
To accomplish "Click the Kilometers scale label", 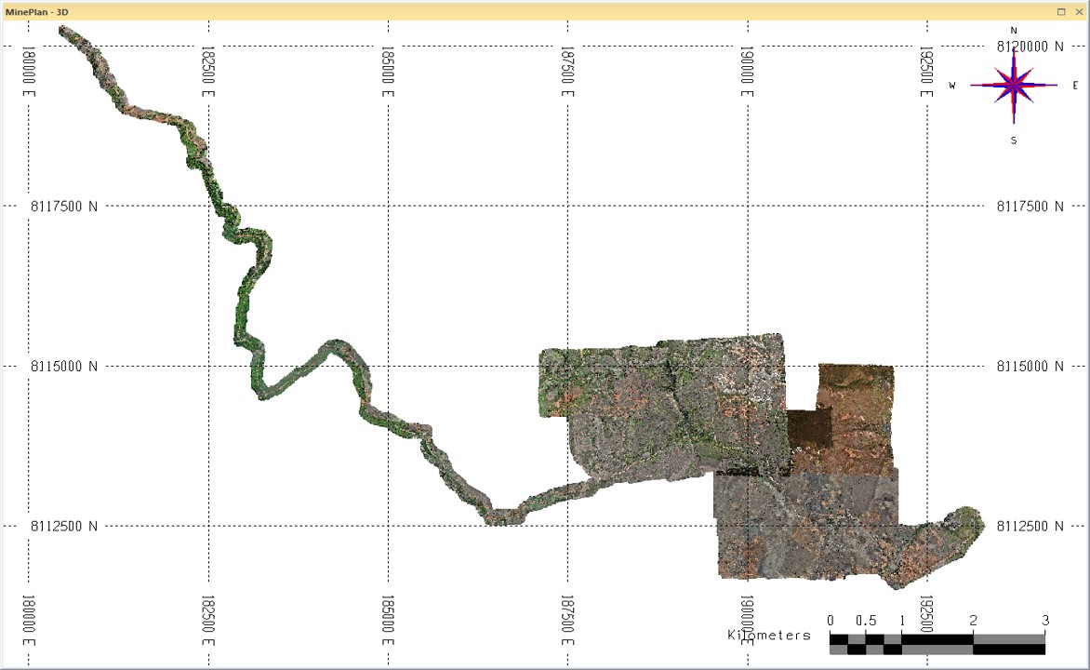I will click(768, 635).
